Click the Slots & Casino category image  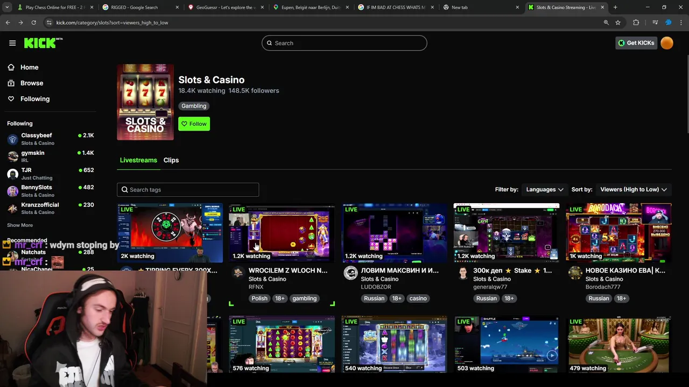pyautogui.click(x=145, y=102)
